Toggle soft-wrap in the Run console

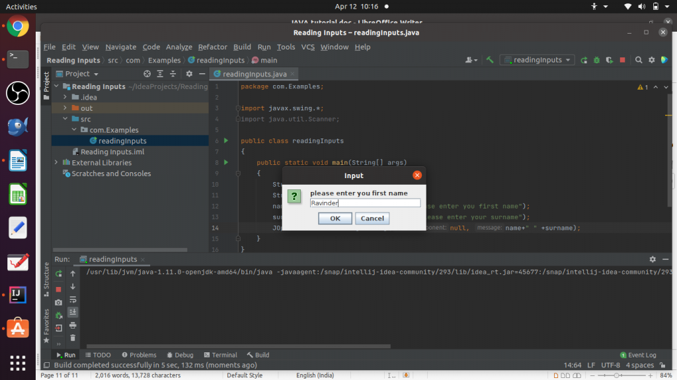click(73, 300)
